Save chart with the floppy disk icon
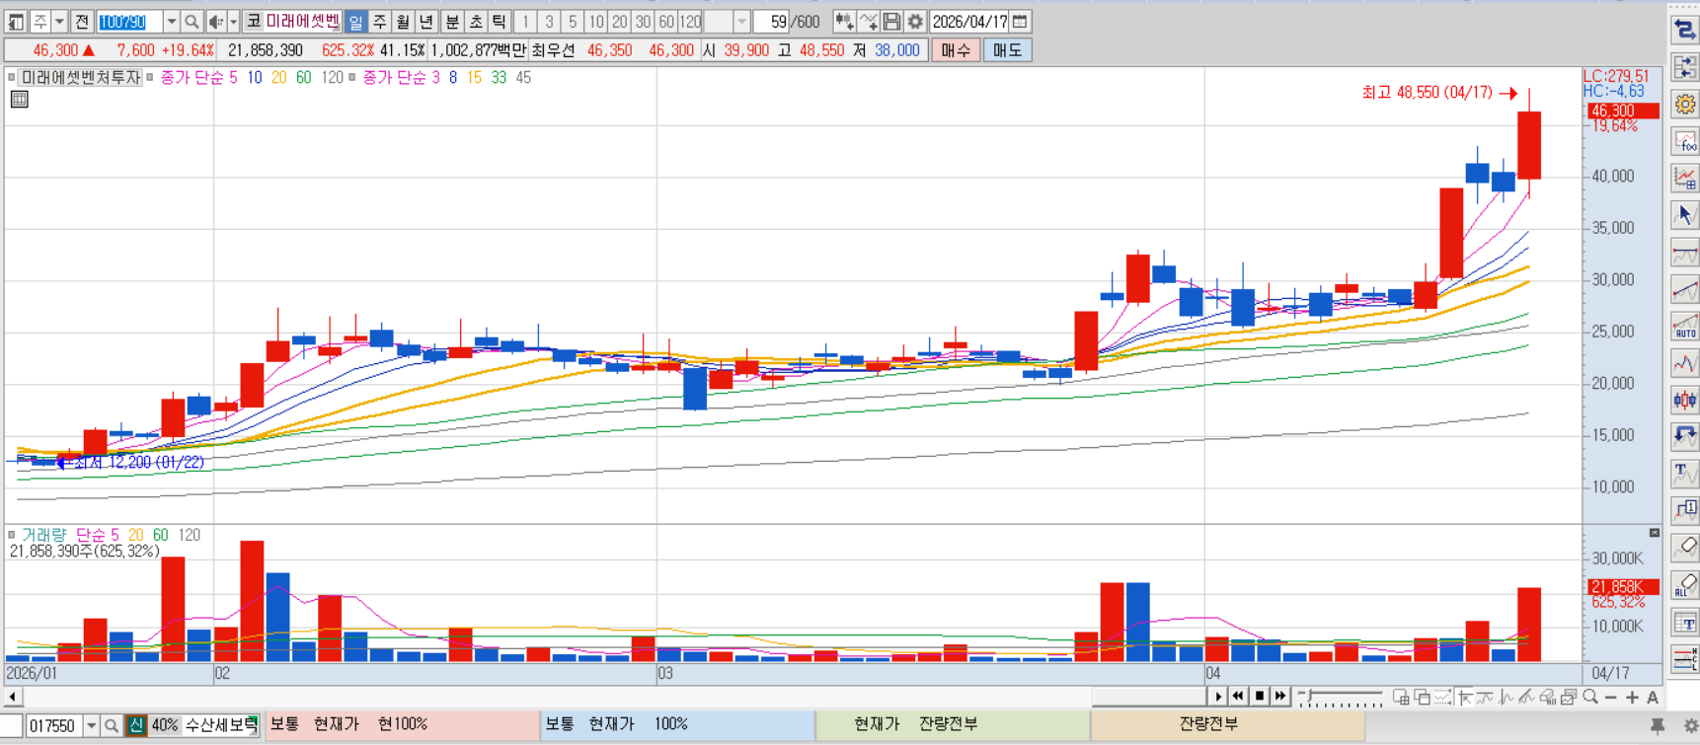Screen dimensions: 1700x745 891,22
